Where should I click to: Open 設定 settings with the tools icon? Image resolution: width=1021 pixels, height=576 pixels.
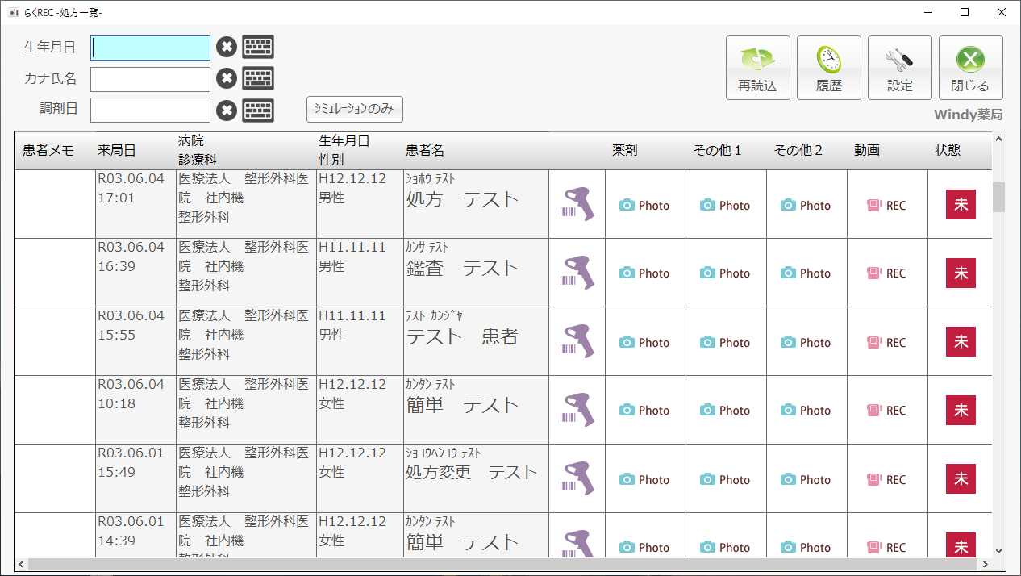[x=899, y=68]
